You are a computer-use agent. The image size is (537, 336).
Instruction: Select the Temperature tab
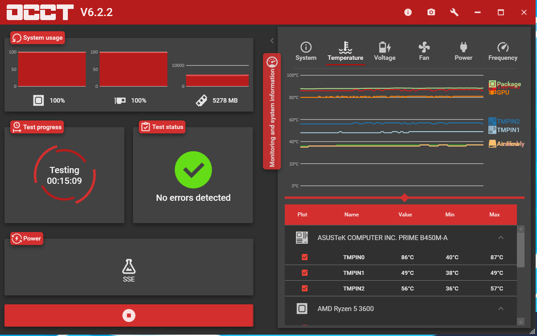(x=345, y=52)
